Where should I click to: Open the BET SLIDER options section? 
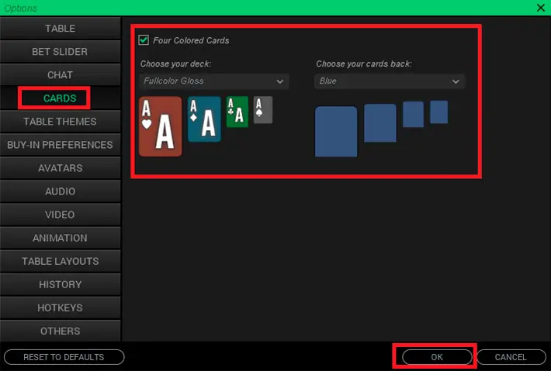[x=60, y=52]
